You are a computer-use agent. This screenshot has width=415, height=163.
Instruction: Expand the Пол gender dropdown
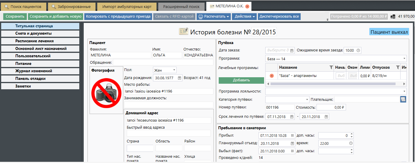click(x=174, y=70)
